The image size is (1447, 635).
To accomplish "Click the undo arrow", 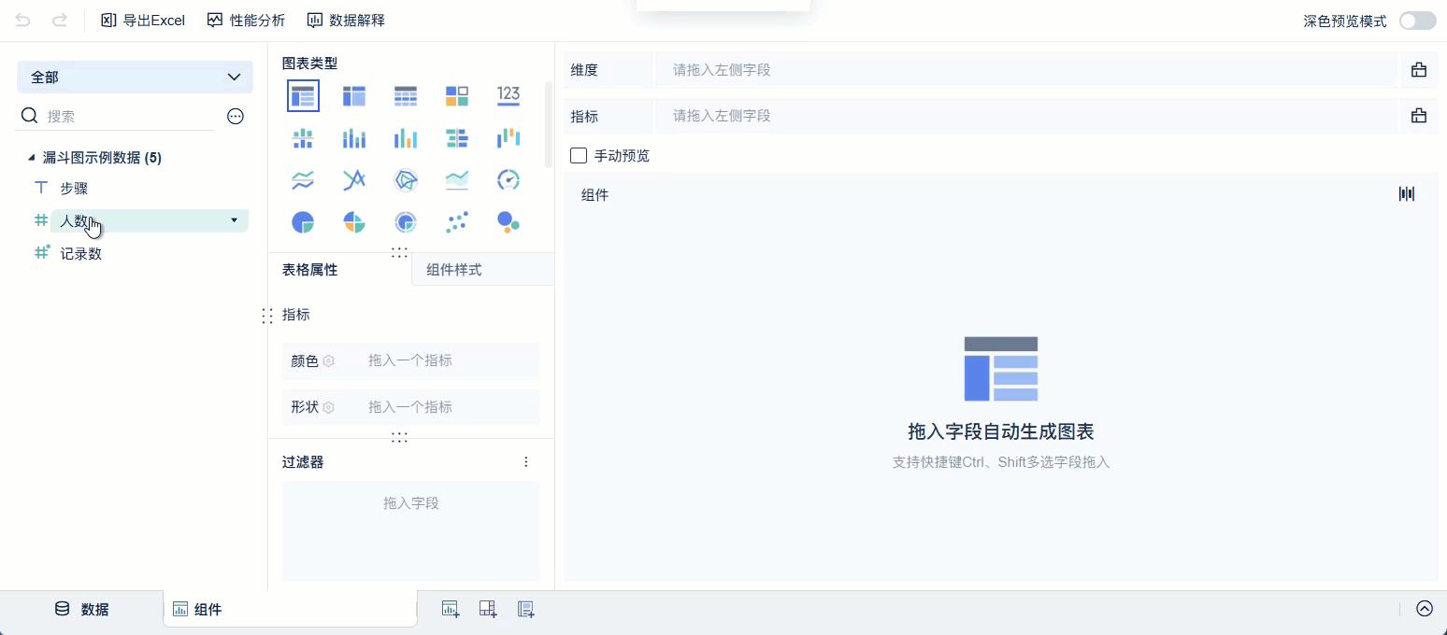I will point(22,20).
